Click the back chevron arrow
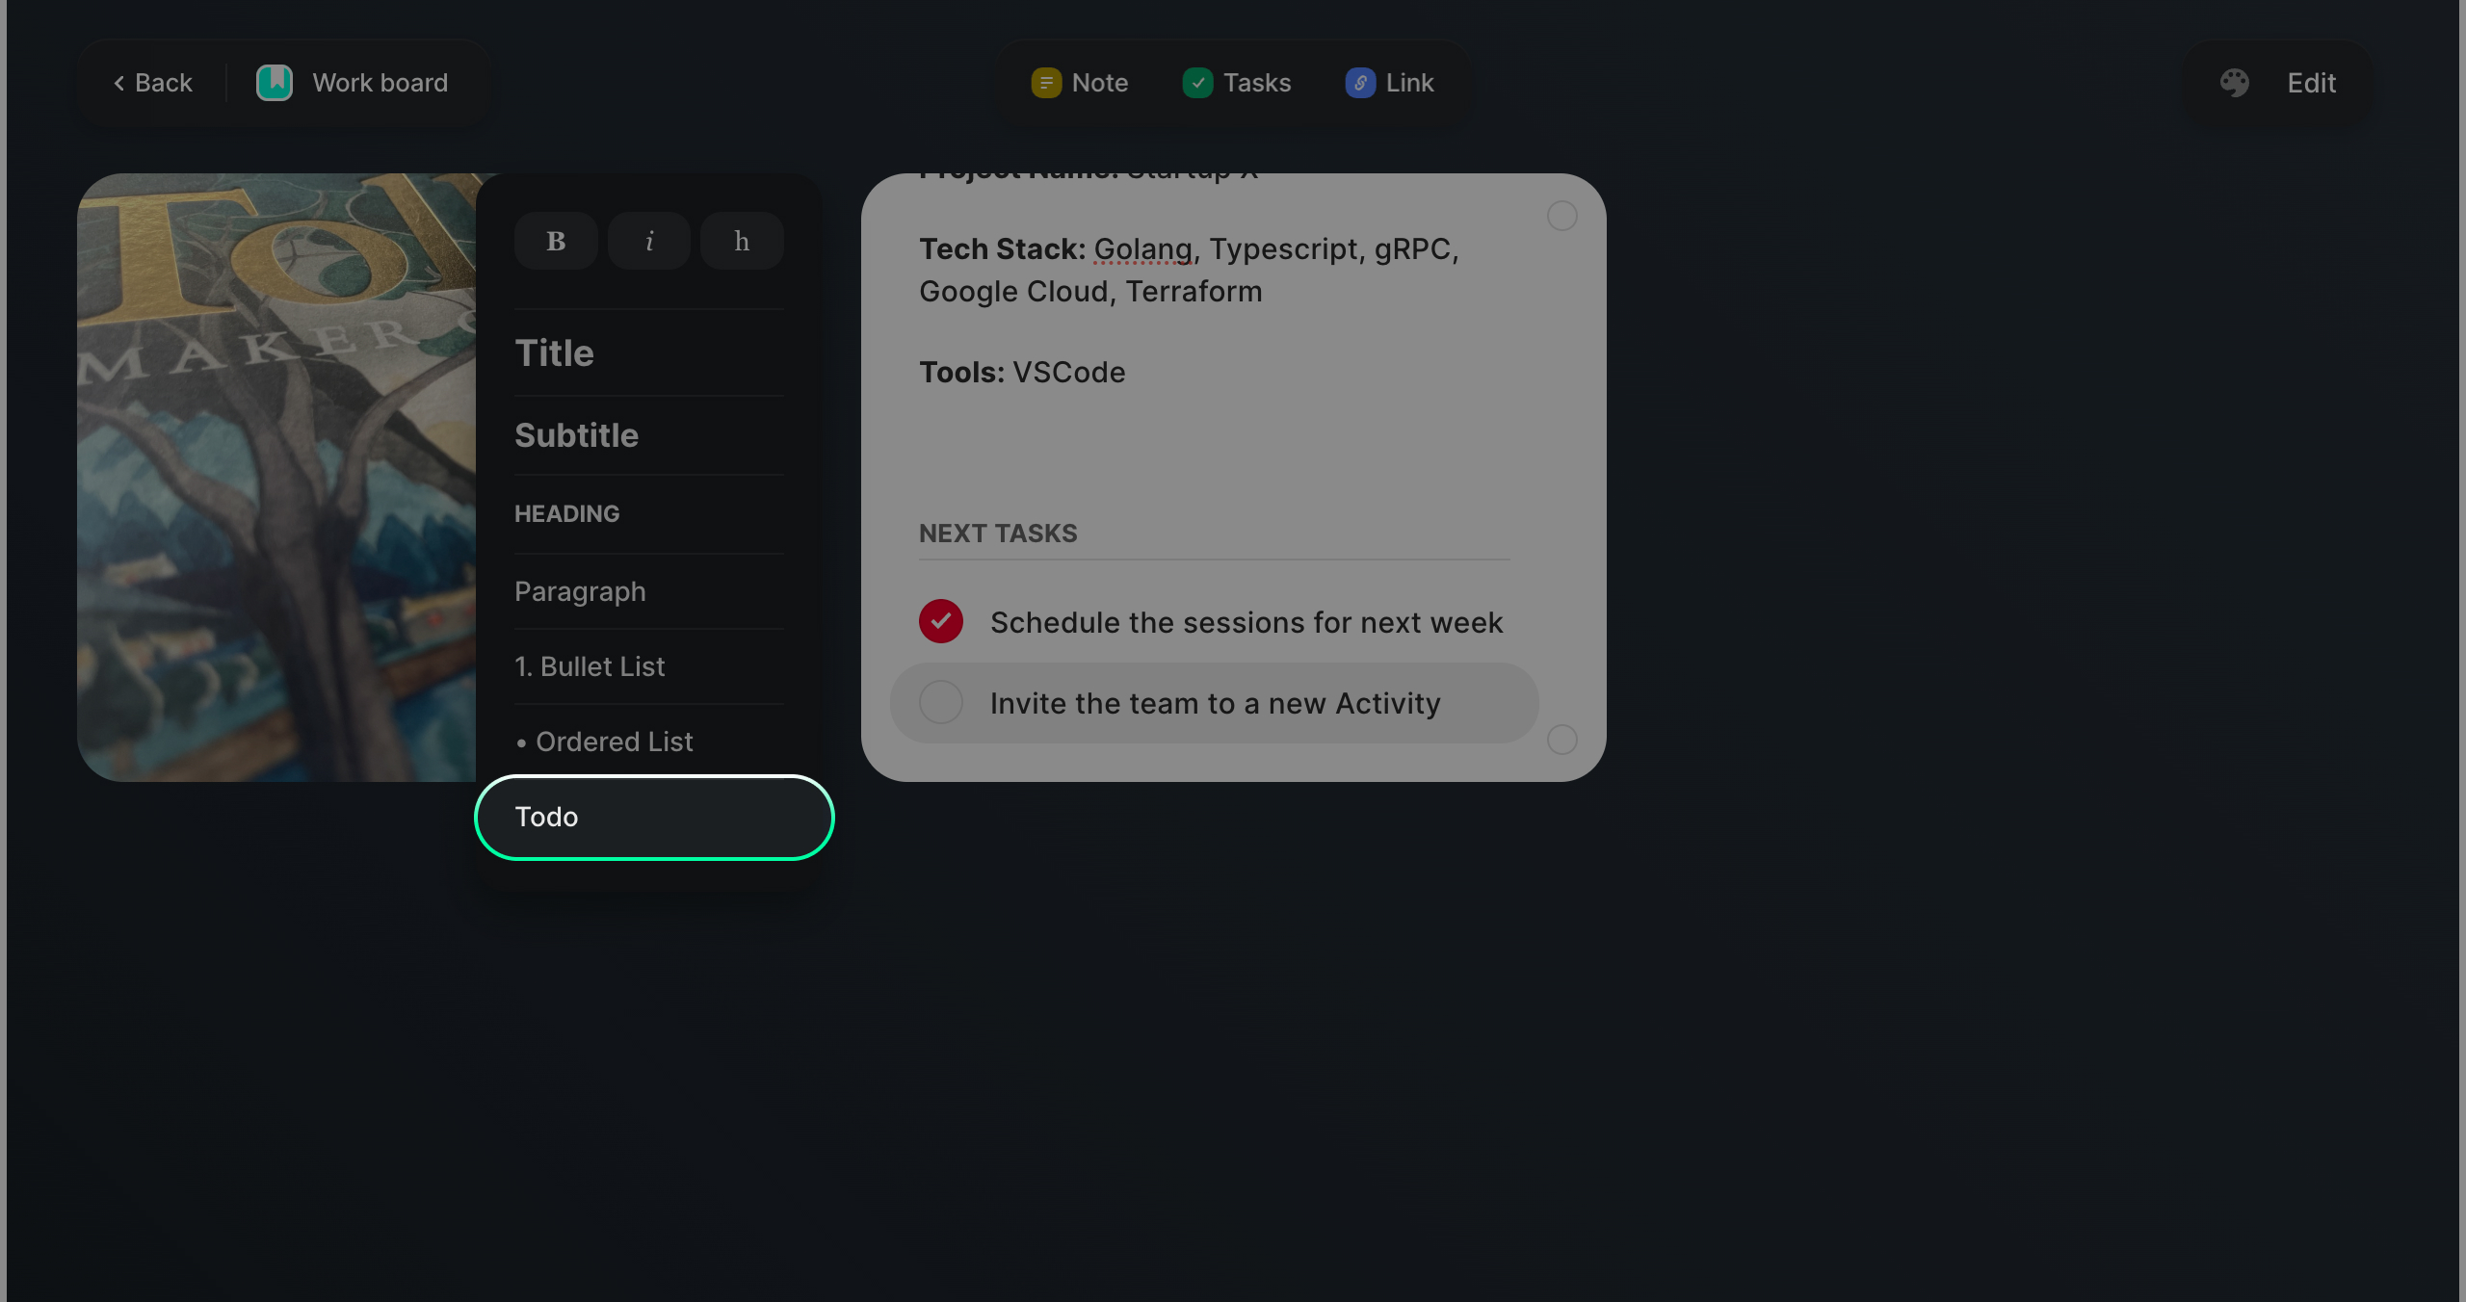The width and height of the screenshot is (2466, 1302). tap(118, 83)
